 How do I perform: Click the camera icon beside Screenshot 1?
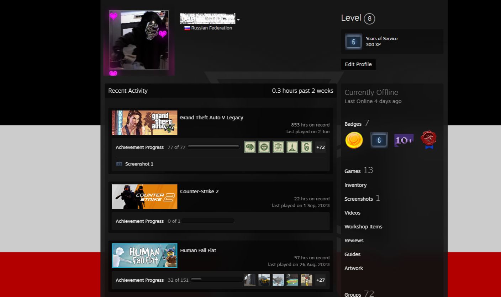click(119, 164)
